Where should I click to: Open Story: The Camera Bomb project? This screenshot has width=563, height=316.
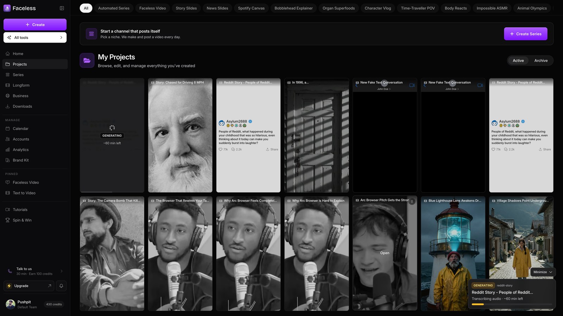[112, 254]
